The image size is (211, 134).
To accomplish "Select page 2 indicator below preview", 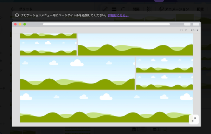I will pyautogui.click(x=156, y=130).
